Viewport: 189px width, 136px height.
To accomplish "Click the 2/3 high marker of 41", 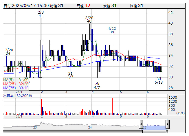I will 41,14.
